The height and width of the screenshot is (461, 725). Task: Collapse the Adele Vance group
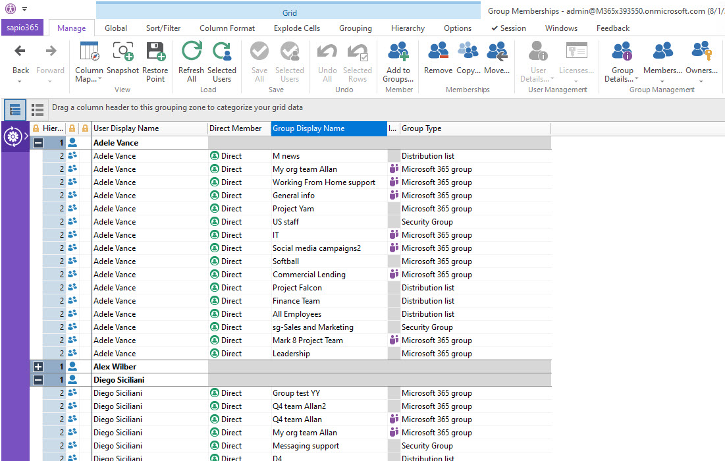[x=38, y=142]
